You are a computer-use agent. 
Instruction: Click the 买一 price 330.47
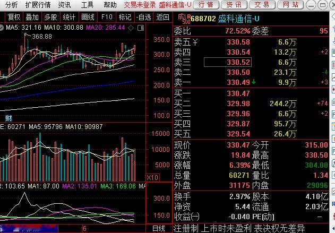[x=238, y=93]
